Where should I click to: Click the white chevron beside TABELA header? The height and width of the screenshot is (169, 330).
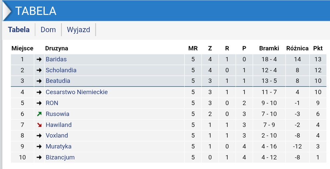(7, 11)
